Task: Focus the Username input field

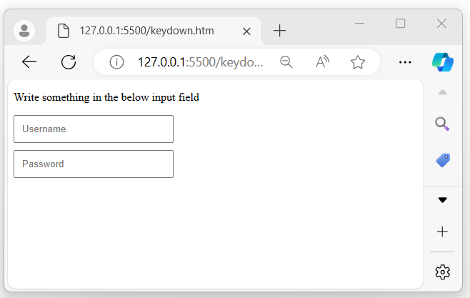Action: pyautogui.click(x=94, y=129)
